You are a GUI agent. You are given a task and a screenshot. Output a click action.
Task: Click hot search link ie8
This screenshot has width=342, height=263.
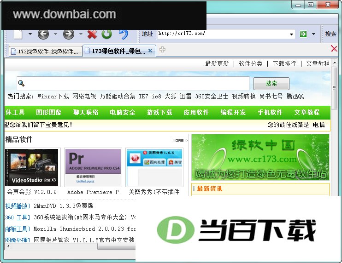(156, 96)
